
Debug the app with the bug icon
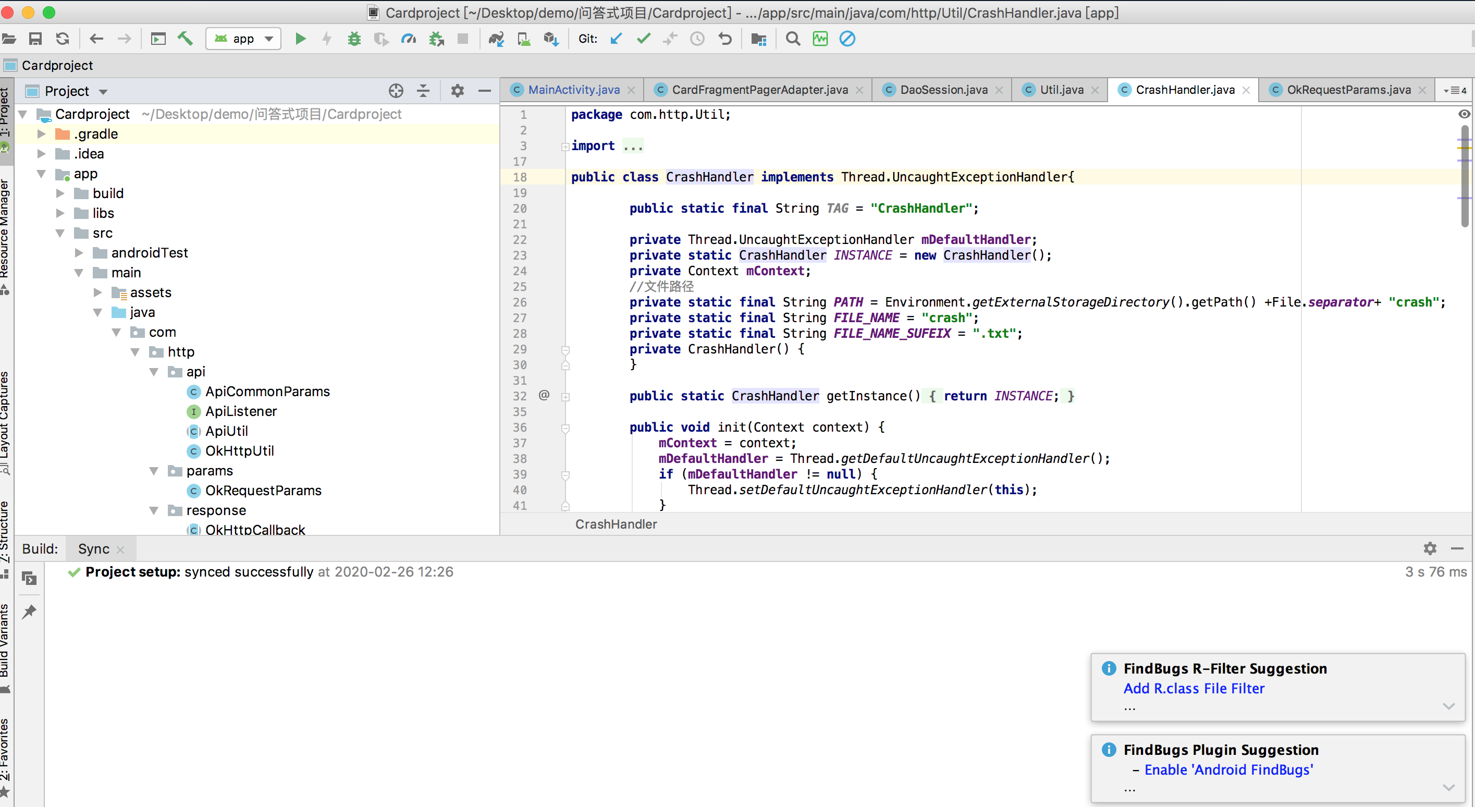point(354,39)
